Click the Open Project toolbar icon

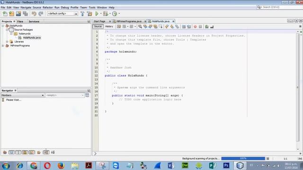tap(18, 14)
